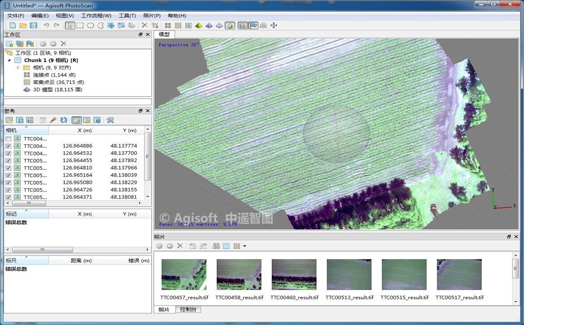Expand the 相机 (9, 9 对齐) tree node

coord(18,68)
